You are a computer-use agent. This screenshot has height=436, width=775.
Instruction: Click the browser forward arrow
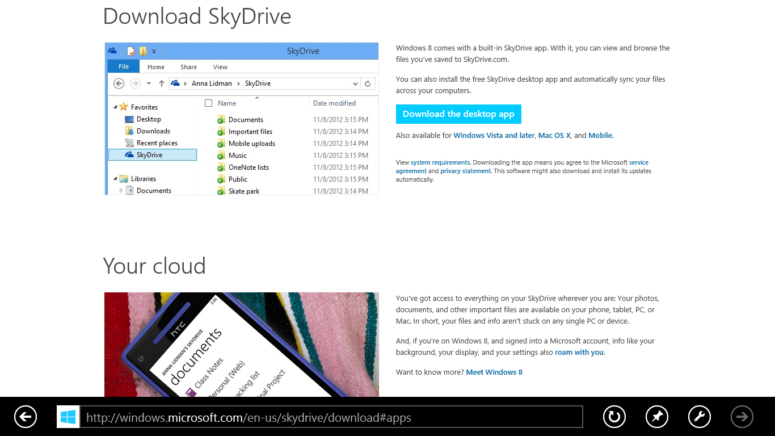pyautogui.click(x=742, y=417)
